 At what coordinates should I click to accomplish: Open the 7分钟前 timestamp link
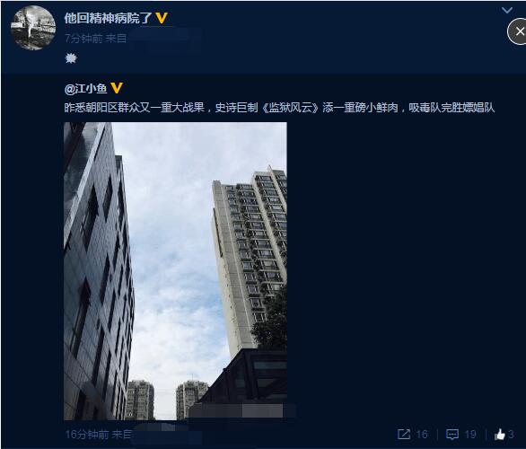click(x=83, y=39)
